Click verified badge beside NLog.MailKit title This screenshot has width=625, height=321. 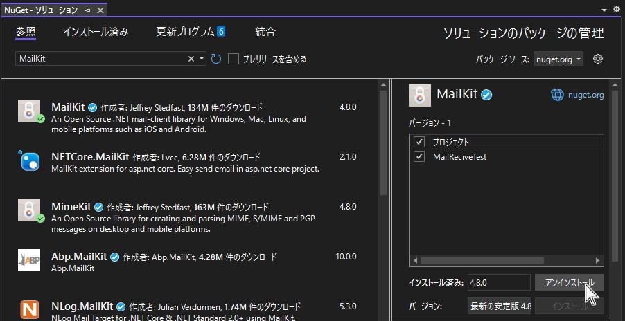pos(121,307)
